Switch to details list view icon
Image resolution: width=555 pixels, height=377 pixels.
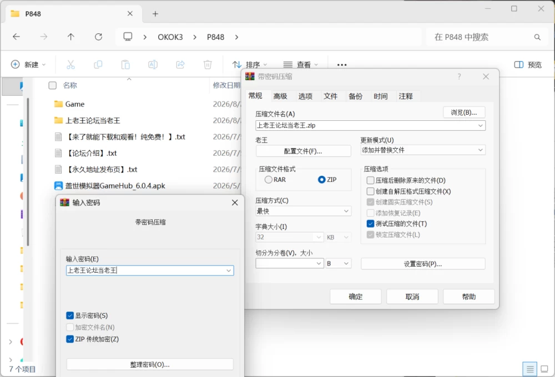(x=530, y=369)
